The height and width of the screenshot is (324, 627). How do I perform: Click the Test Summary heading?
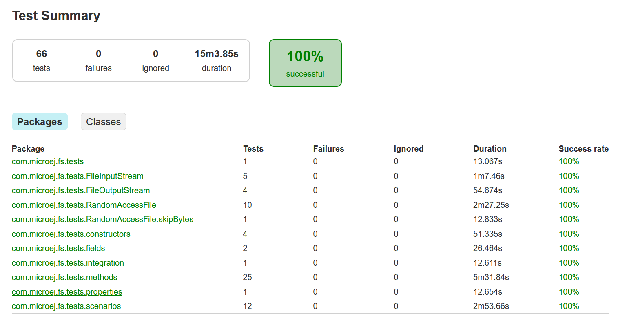(56, 15)
